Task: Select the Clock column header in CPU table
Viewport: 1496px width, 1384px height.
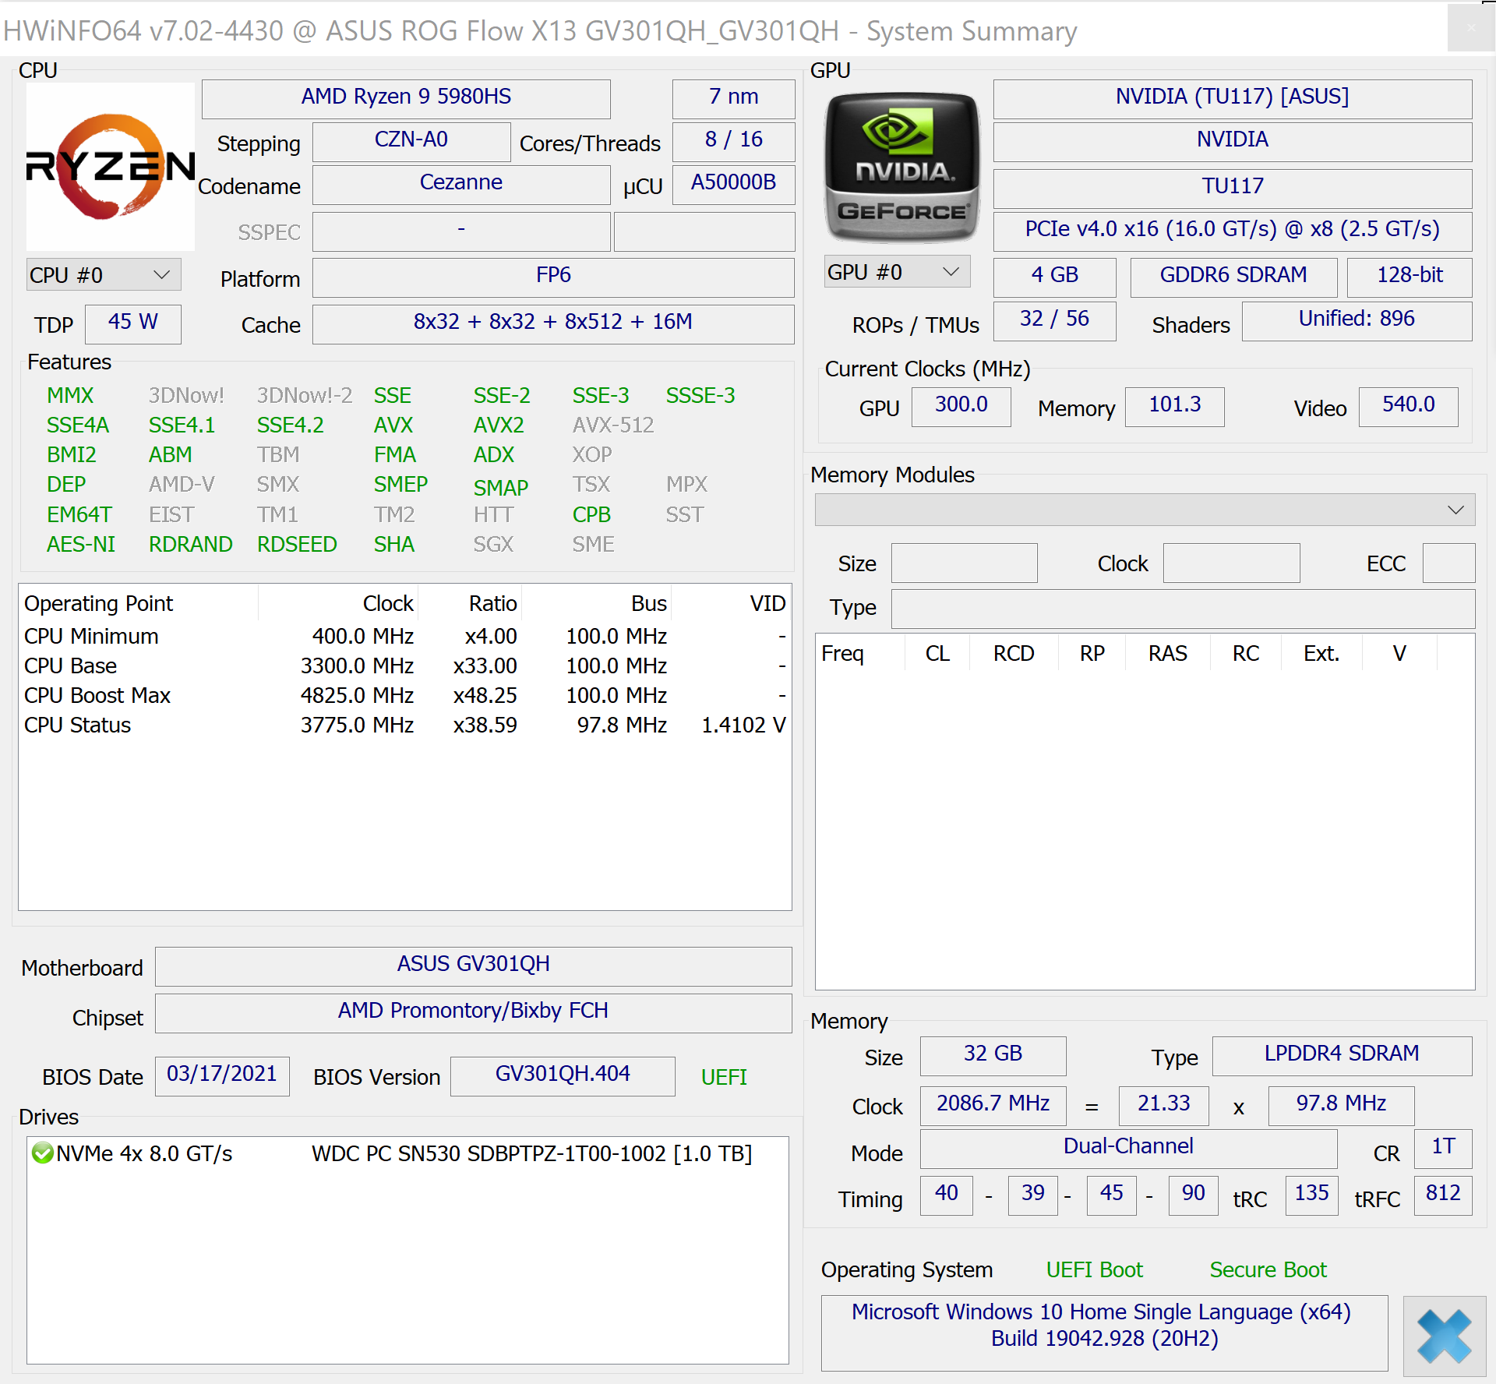Action: (339, 603)
